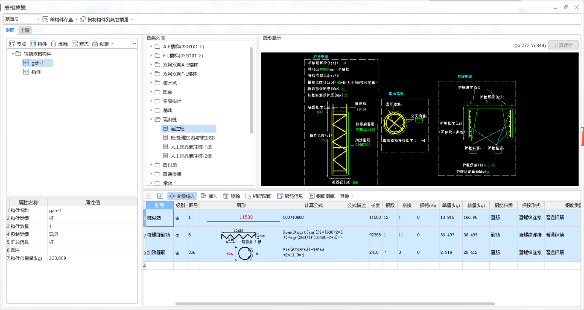Image resolution: width=584 pixels, height=310 pixels.
Task: Expand the 集水坑 folder
Action: click(x=151, y=83)
